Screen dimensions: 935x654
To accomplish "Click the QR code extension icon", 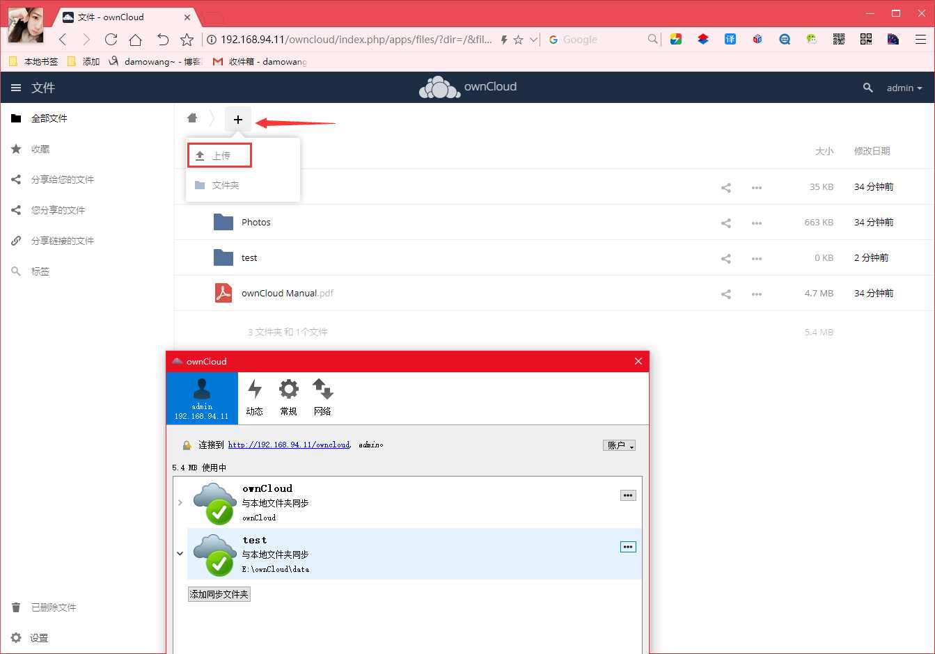I will point(866,40).
